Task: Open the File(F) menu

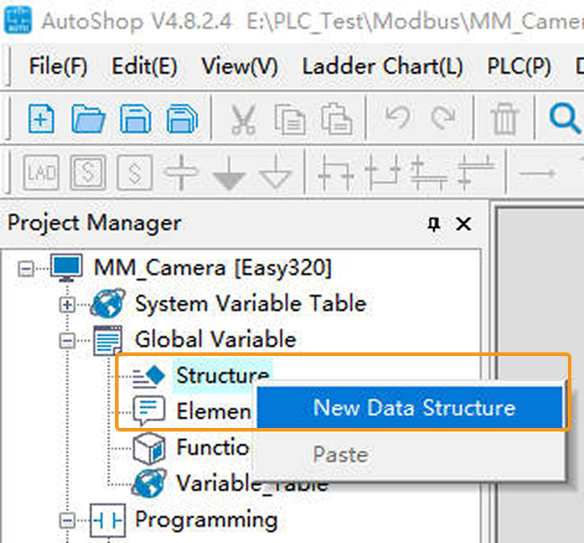Action: [x=58, y=67]
